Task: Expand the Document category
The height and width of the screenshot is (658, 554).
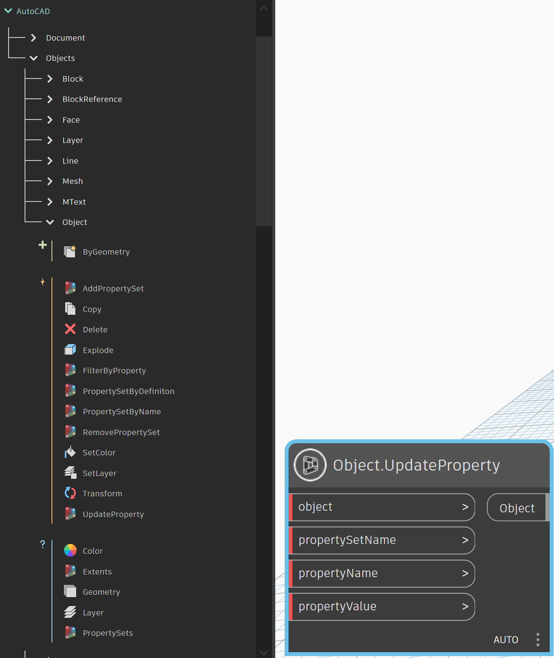Action: [34, 37]
